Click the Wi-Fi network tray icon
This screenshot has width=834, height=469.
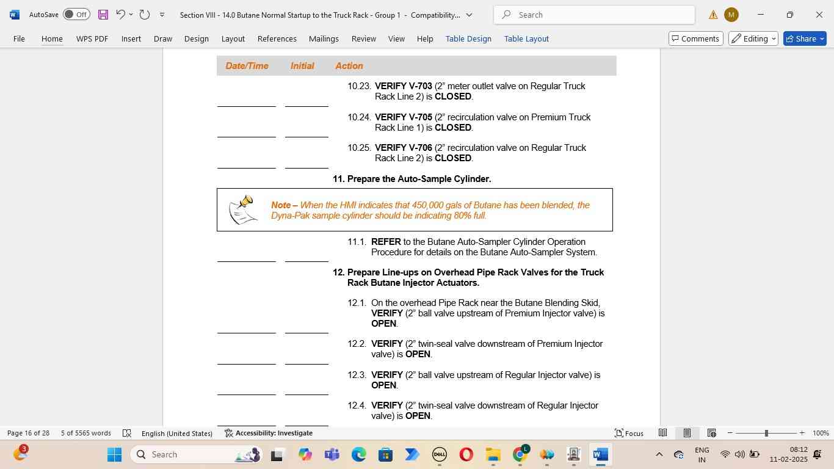click(x=725, y=454)
